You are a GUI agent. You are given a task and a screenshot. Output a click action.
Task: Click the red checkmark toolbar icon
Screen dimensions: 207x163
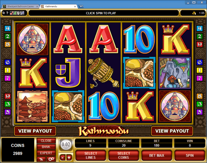pos(12,13)
